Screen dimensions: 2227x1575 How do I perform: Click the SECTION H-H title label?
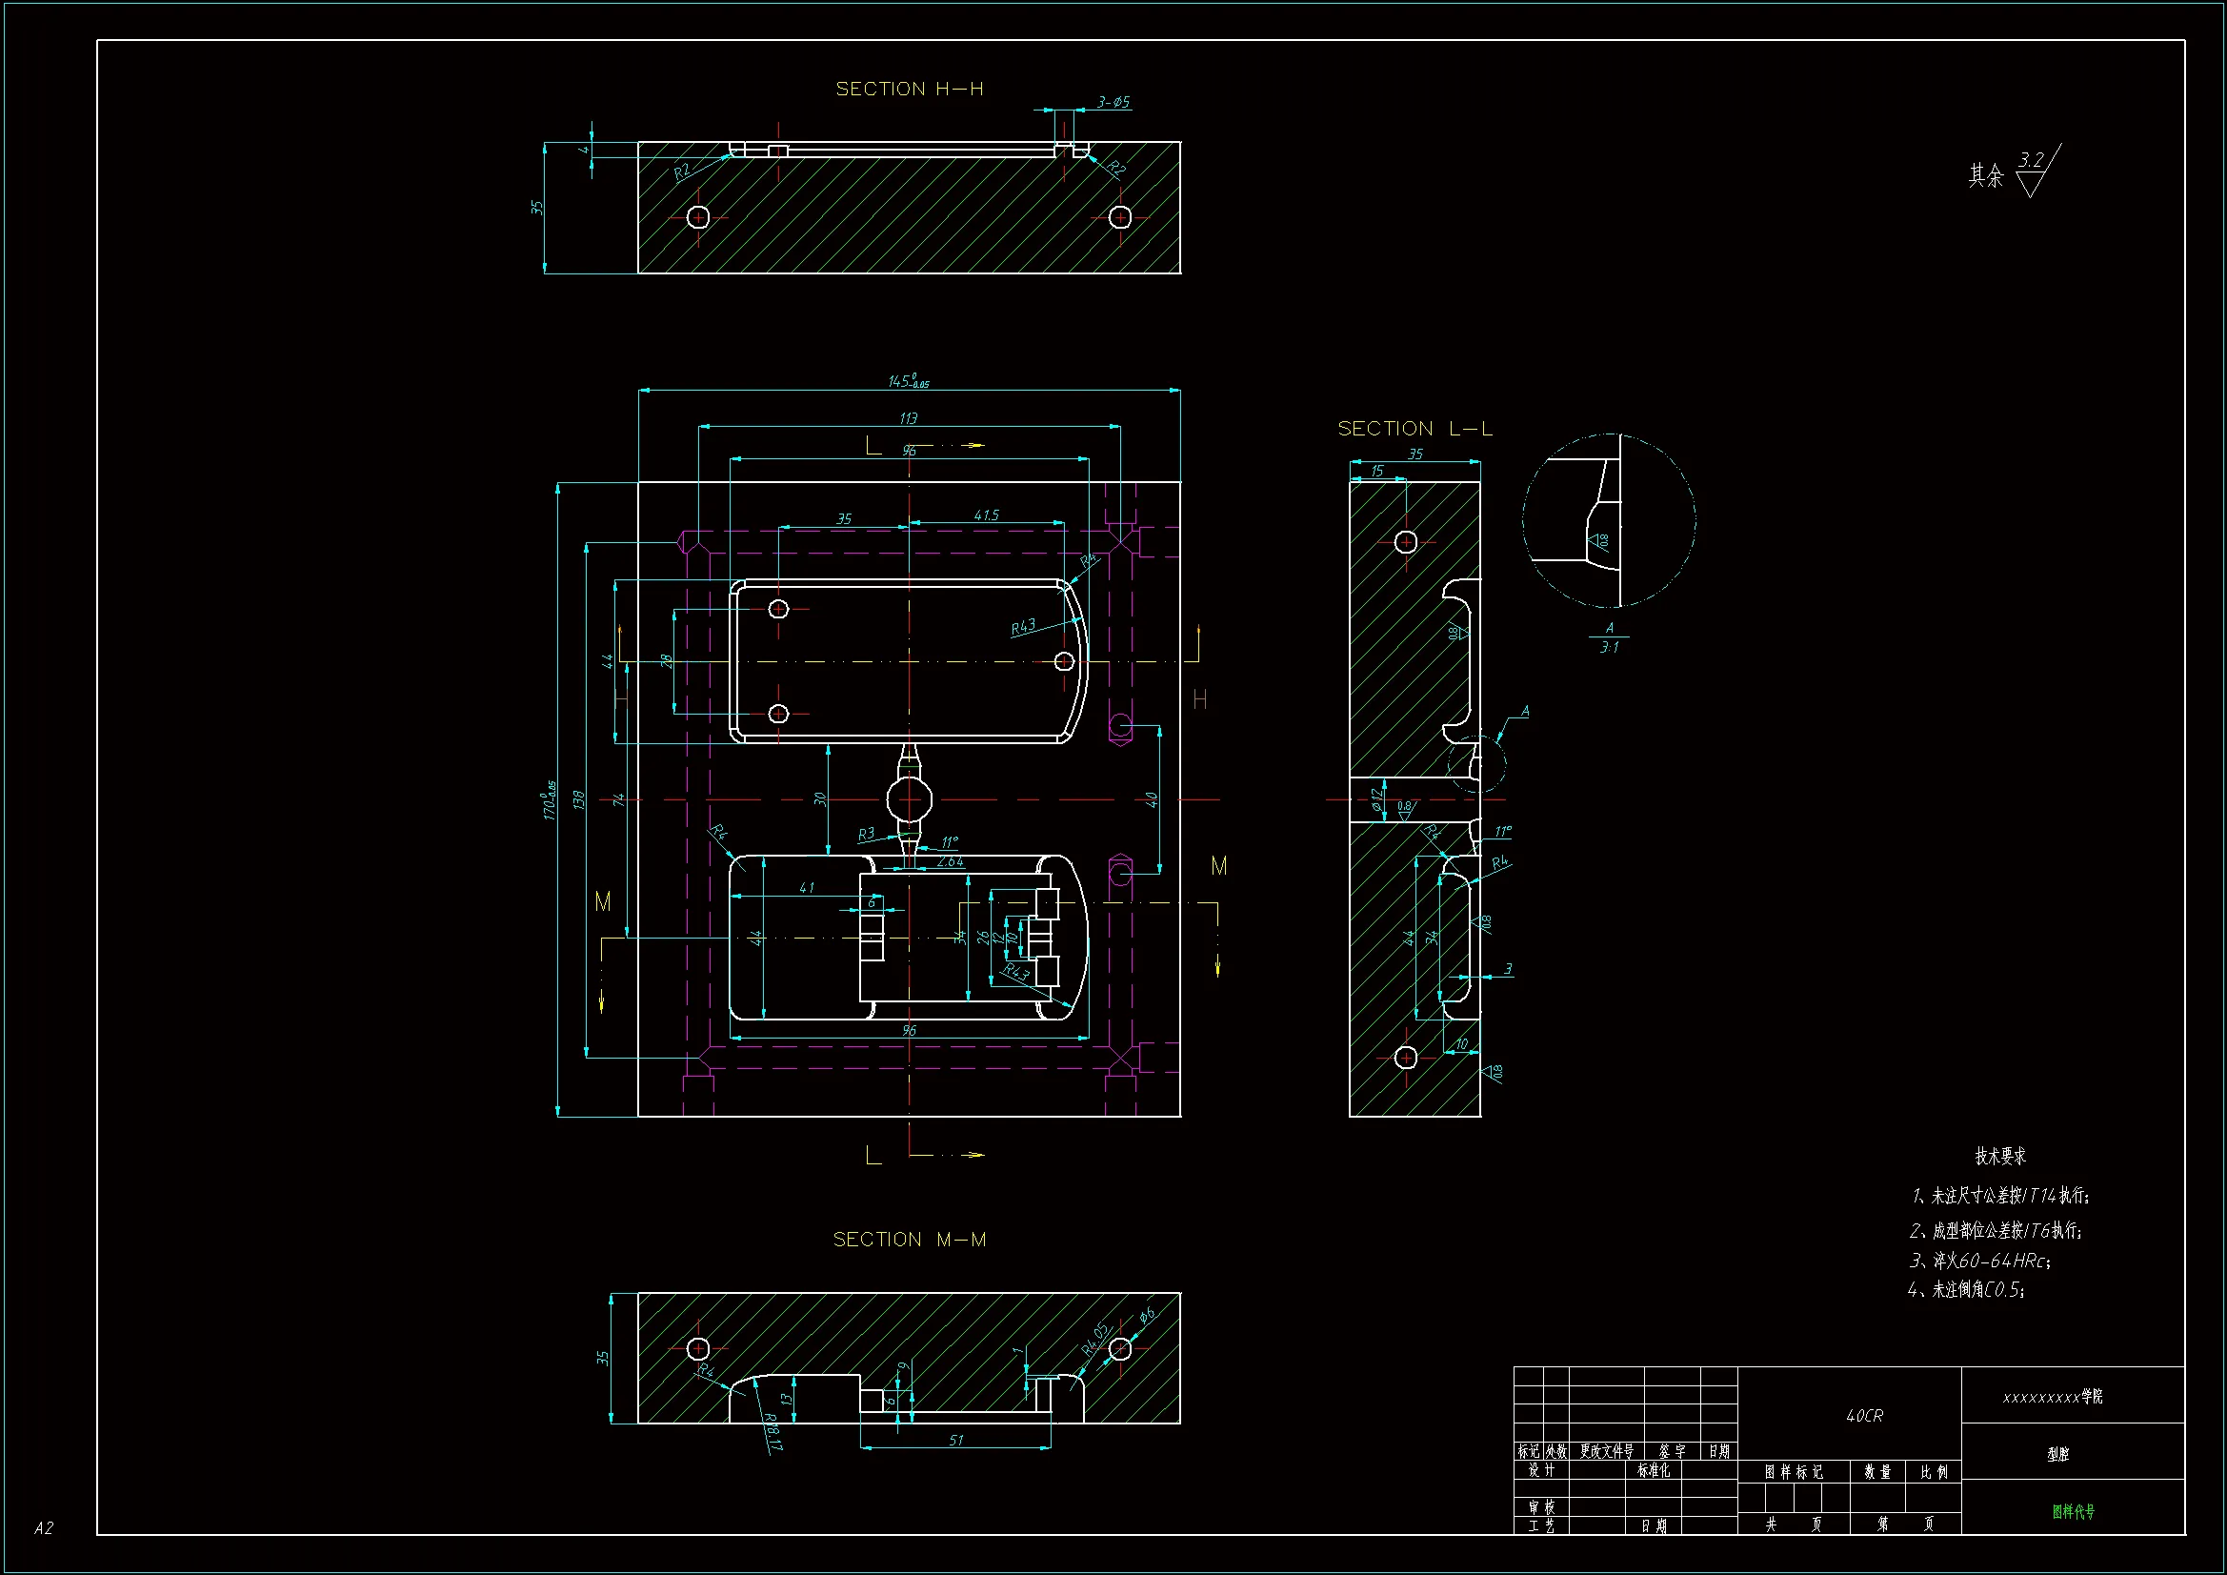click(x=909, y=90)
